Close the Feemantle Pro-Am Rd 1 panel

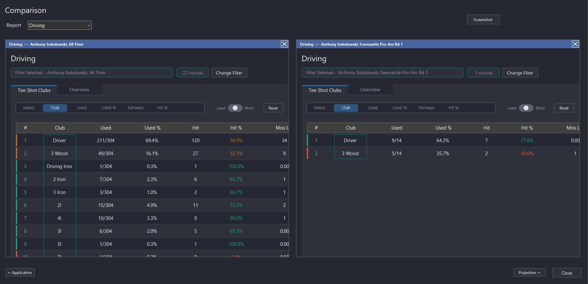coord(575,44)
